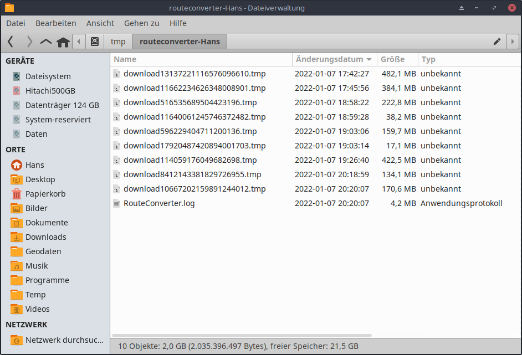Viewport: 522px width, 355px height.
Task: Minimize the Dateiverwaltung window
Action: (477, 8)
